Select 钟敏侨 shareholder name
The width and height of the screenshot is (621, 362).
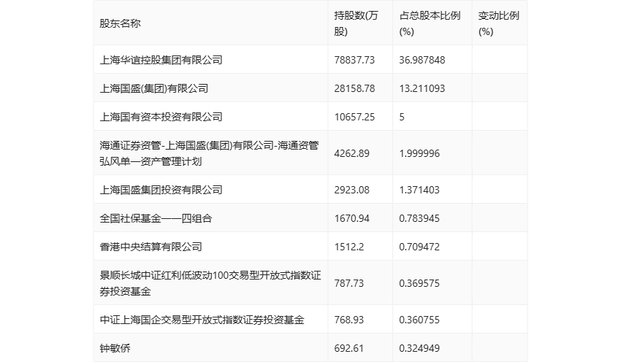[x=115, y=347]
